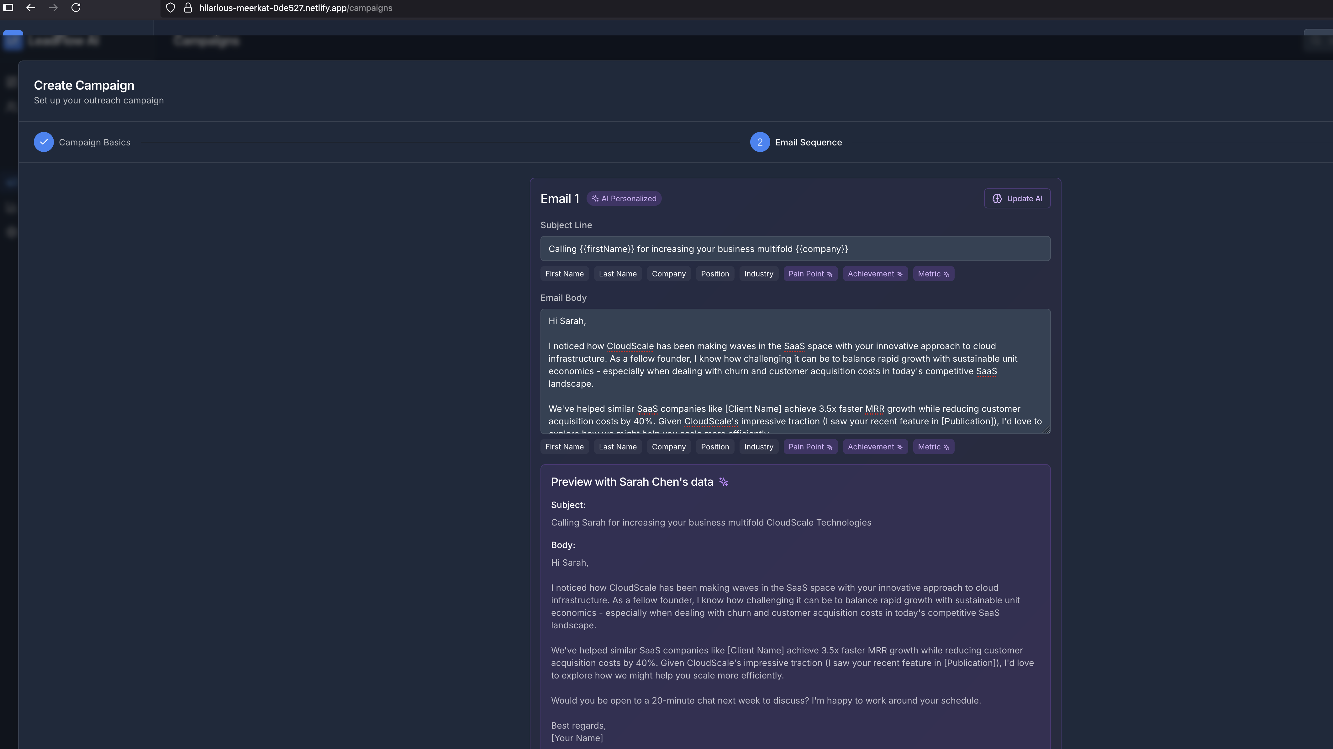The width and height of the screenshot is (1333, 749).
Task: Insert Metric tag under Email Body
Action: pyautogui.click(x=933, y=447)
